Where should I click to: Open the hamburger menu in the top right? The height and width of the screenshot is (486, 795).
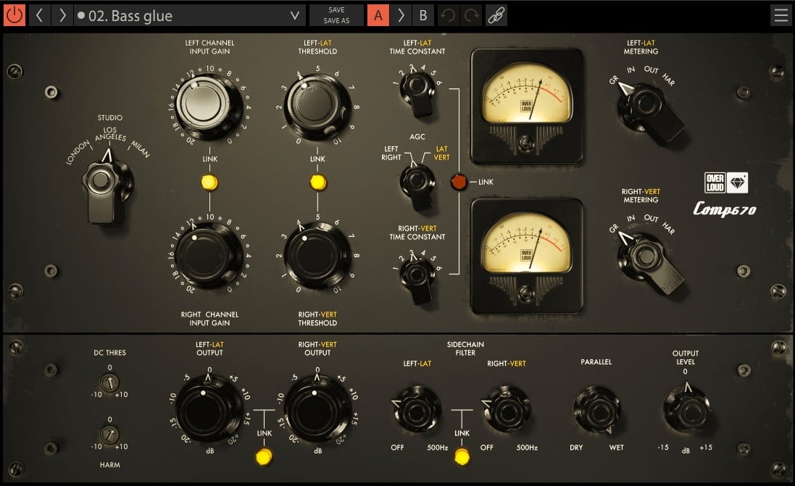tap(781, 14)
